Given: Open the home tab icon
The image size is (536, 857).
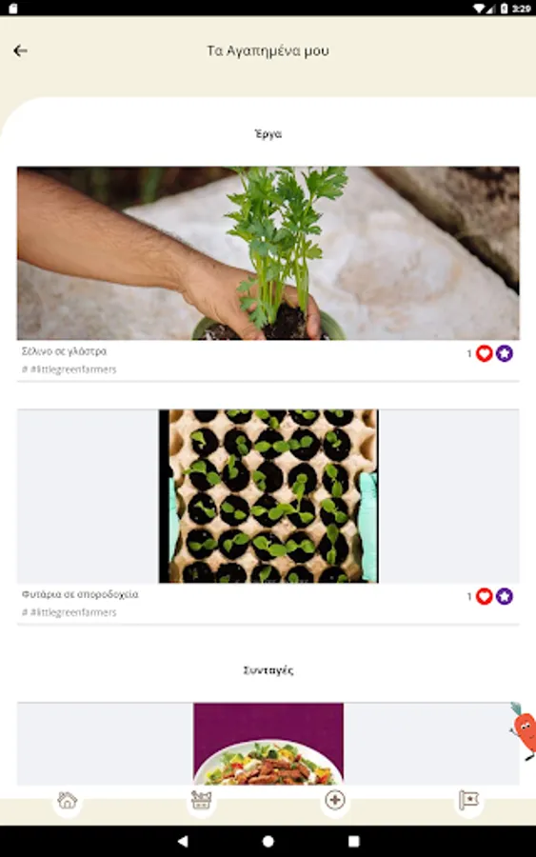Looking at the screenshot, I should [x=68, y=801].
